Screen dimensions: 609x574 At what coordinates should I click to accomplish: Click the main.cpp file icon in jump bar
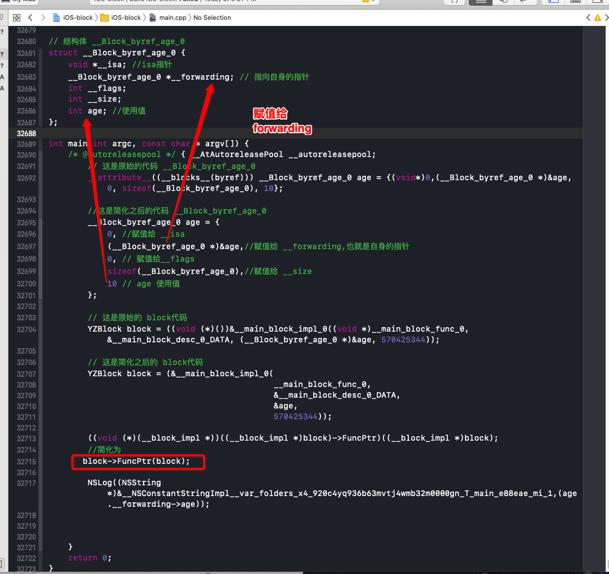pos(153,18)
